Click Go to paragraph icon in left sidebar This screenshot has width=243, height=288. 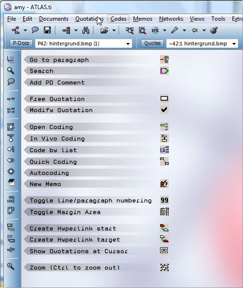click(11, 59)
